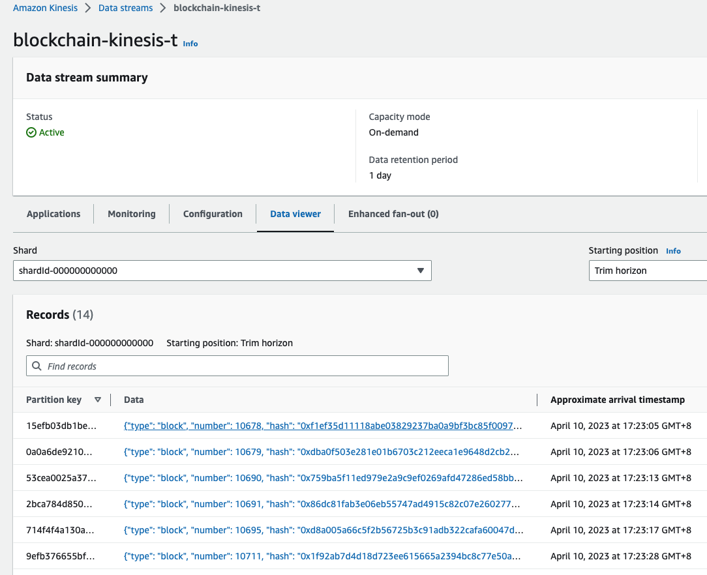
Task: Open record data for block number 10695
Action: point(323,531)
